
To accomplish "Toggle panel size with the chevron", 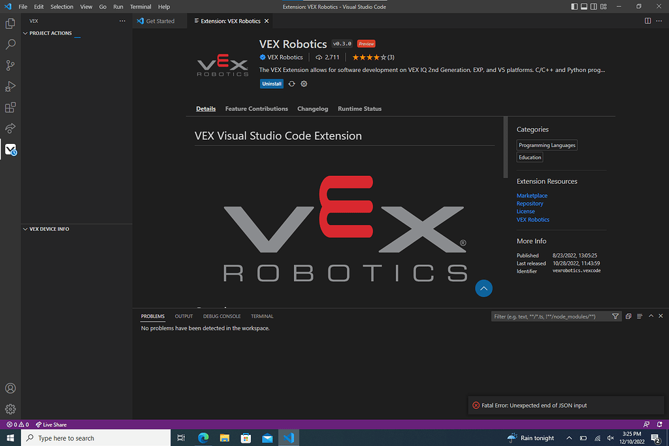I will click(x=651, y=316).
